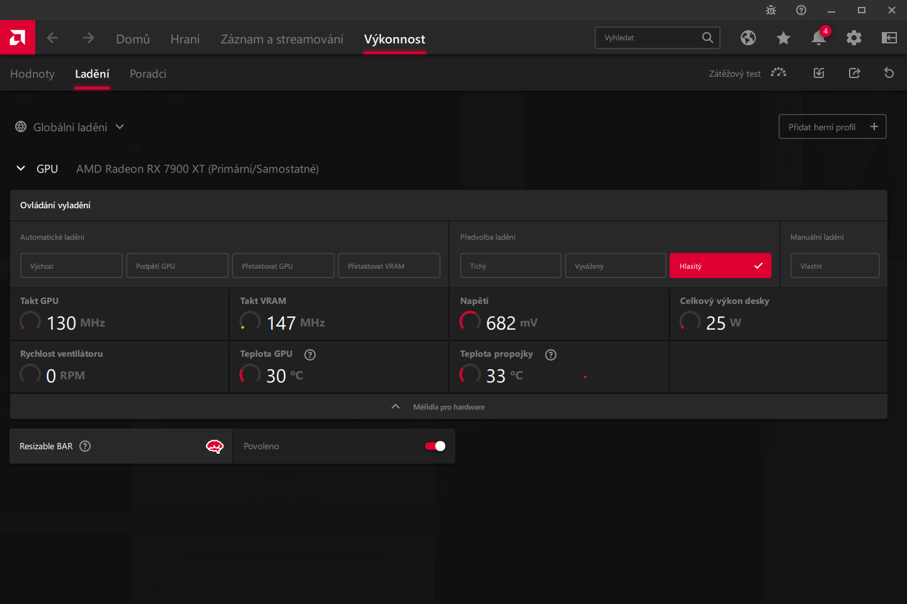This screenshot has width=907, height=604.
Task: Click the search magnifier icon
Action: coord(708,38)
